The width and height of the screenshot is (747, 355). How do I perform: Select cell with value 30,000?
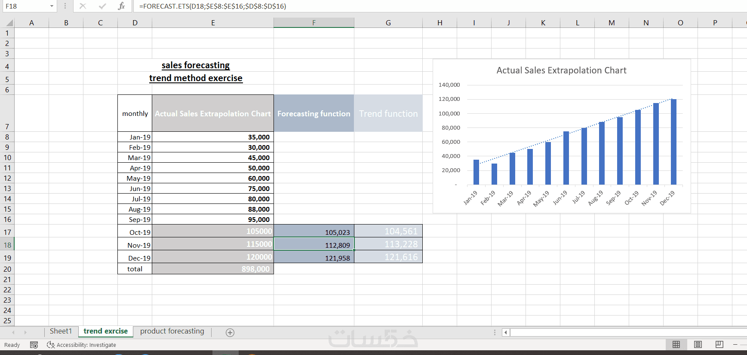coord(213,147)
